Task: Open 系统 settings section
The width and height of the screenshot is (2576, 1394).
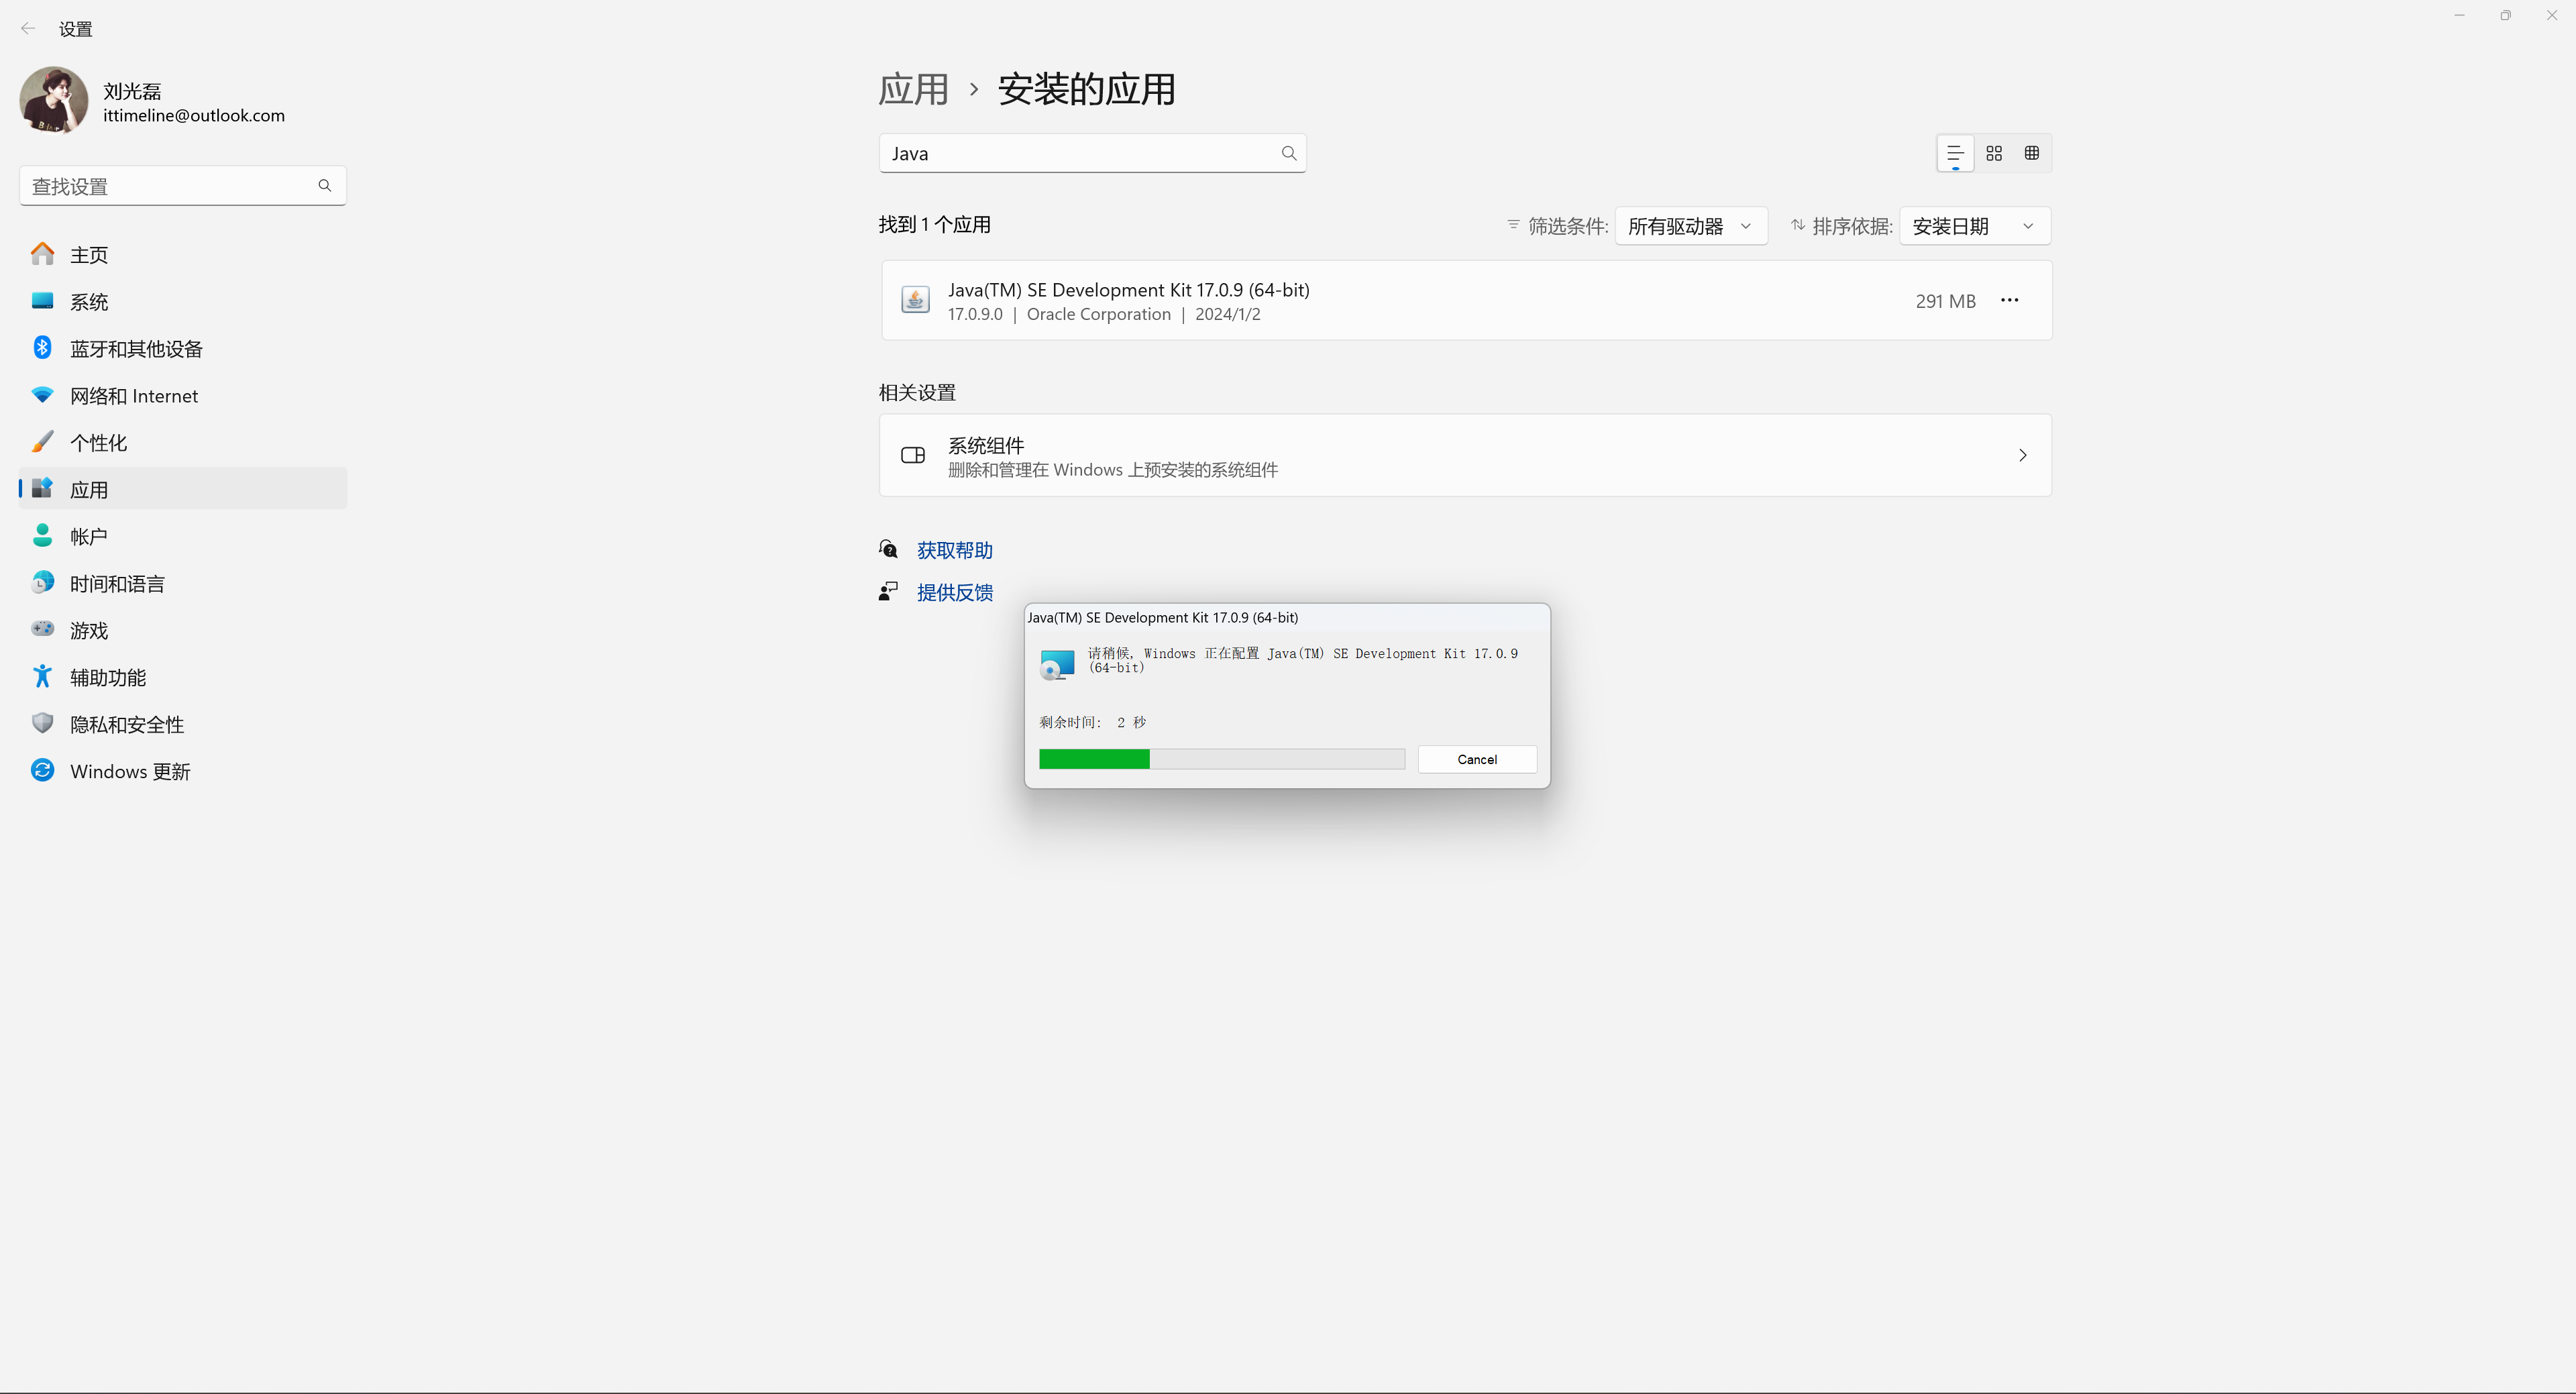Action: coord(183,302)
